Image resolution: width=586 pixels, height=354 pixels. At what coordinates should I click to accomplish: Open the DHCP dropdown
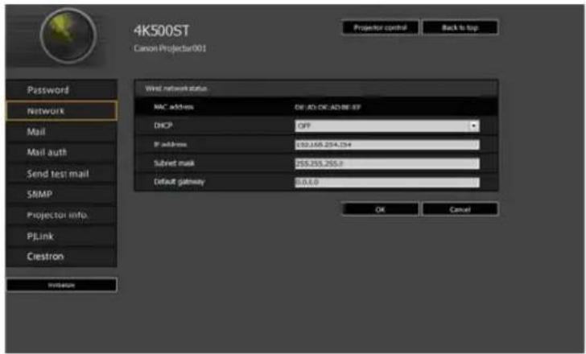(387, 126)
